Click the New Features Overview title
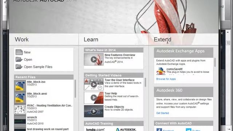 (x=120, y=55)
